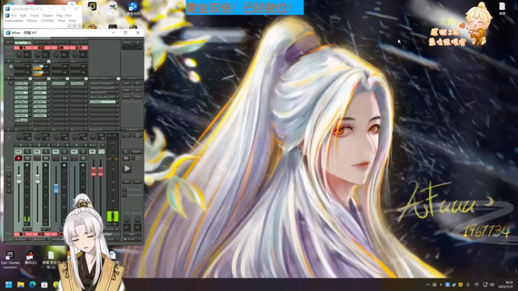Open the Track menu

point(34,16)
